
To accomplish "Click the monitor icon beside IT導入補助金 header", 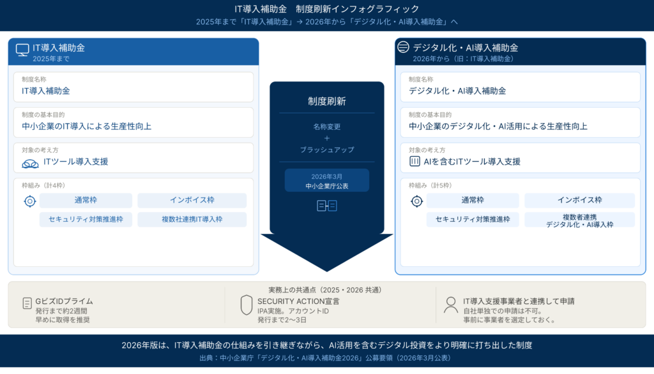I will [x=22, y=49].
